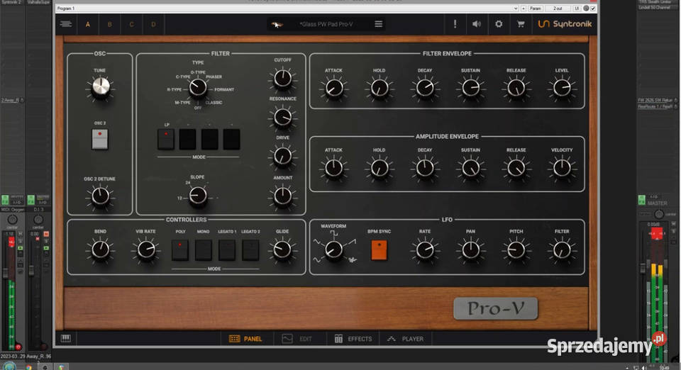
Task: Toggle the second filter mode button
Action: tap(187, 139)
